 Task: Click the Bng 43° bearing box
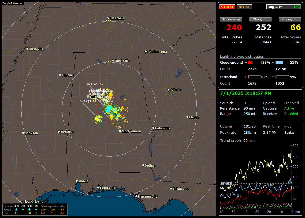tap(283, 7)
